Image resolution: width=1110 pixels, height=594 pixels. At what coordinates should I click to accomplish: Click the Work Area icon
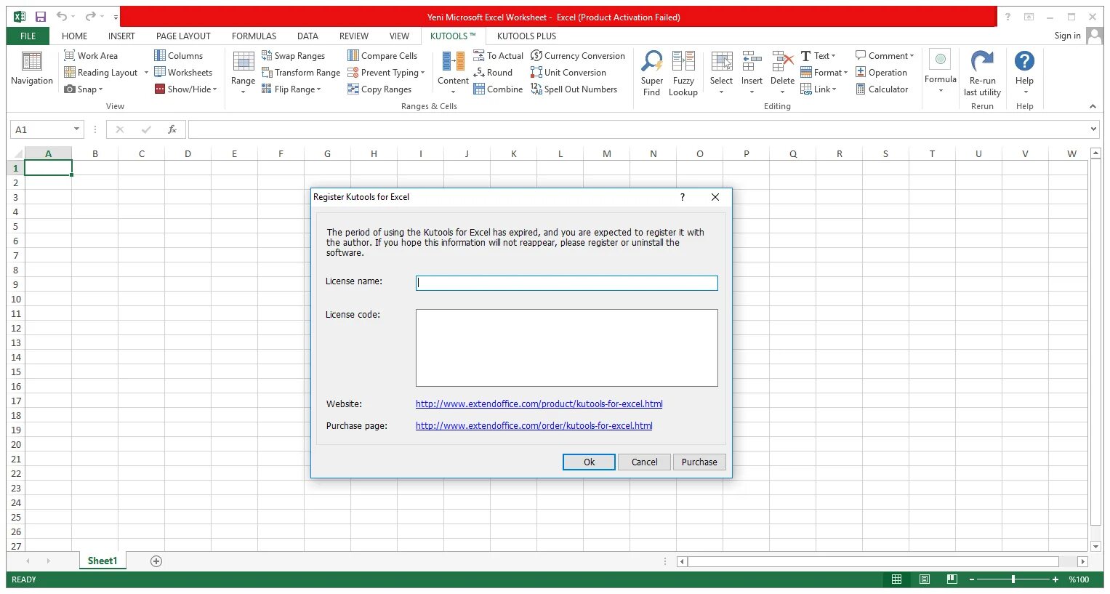(x=70, y=55)
